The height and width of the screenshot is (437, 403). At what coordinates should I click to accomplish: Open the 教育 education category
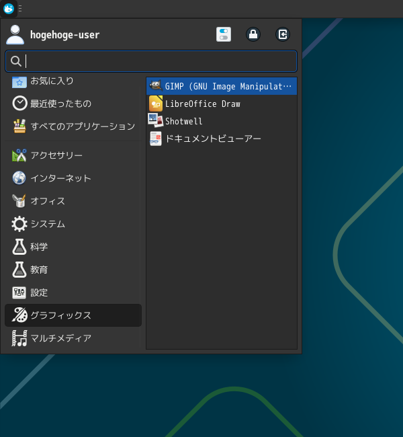pyautogui.click(x=38, y=270)
